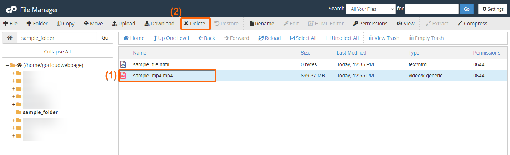
Task: Click the Edit toolbar button
Action: [x=291, y=24]
